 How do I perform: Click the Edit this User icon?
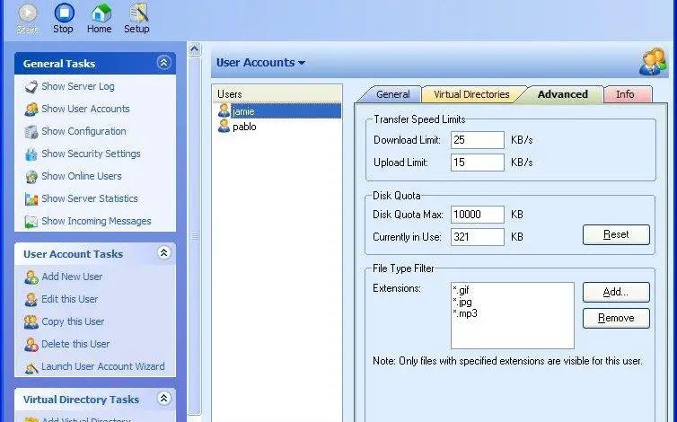pyautogui.click(x=31, y=299)
